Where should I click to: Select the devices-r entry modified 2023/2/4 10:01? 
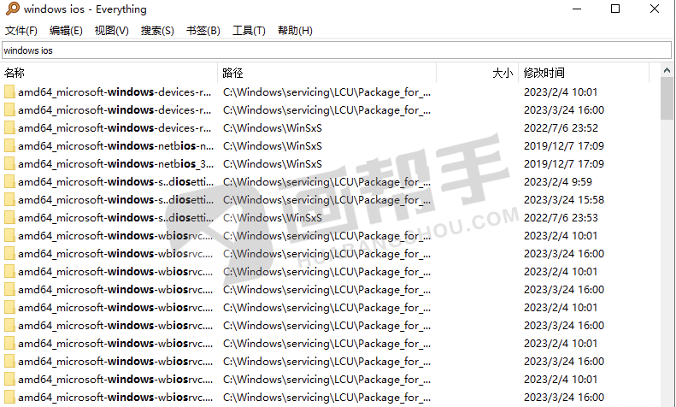coord(115,91)
